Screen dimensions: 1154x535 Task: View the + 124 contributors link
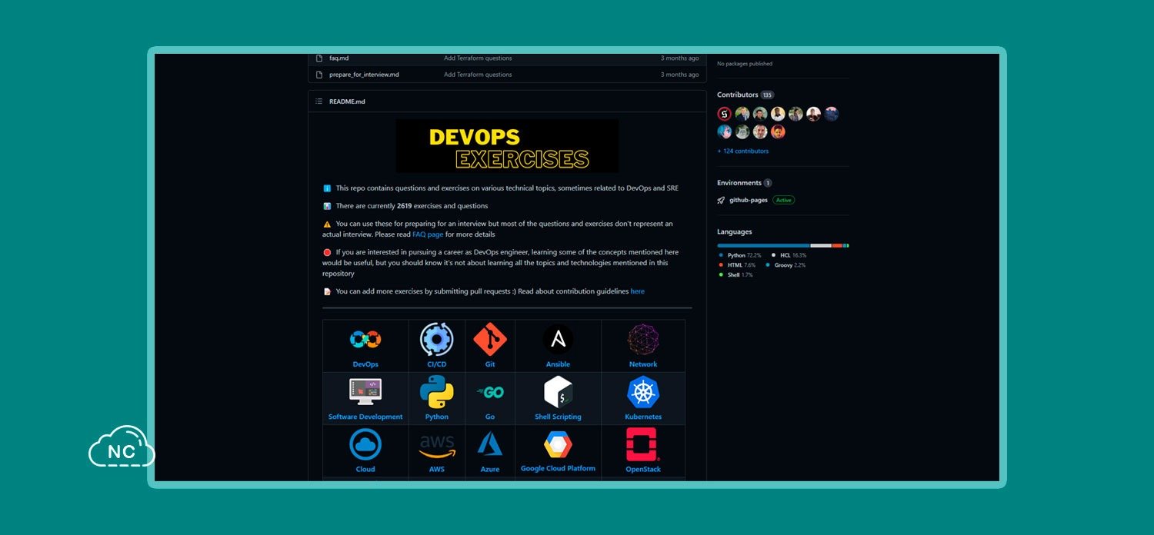click(742, 151)
